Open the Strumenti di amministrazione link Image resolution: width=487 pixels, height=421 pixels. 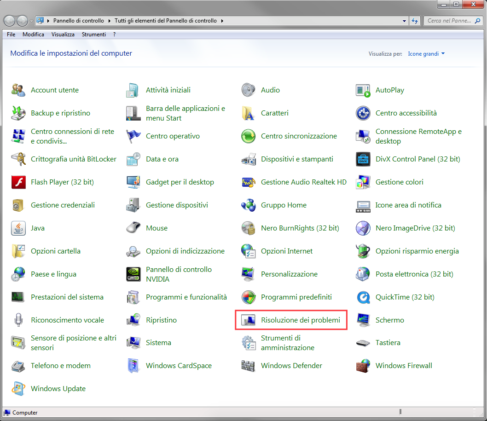[x=288, y=343]
